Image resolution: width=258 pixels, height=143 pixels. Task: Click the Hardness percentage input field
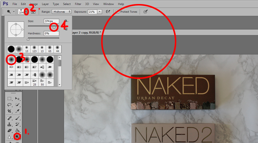[52, 33]
